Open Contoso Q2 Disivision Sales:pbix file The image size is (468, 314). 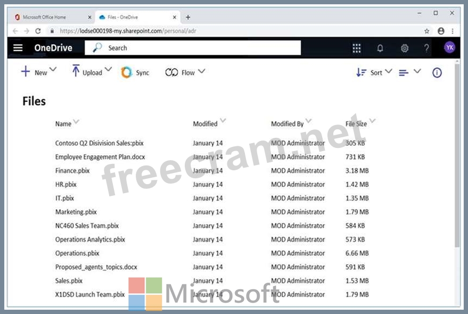pos(100,143)
